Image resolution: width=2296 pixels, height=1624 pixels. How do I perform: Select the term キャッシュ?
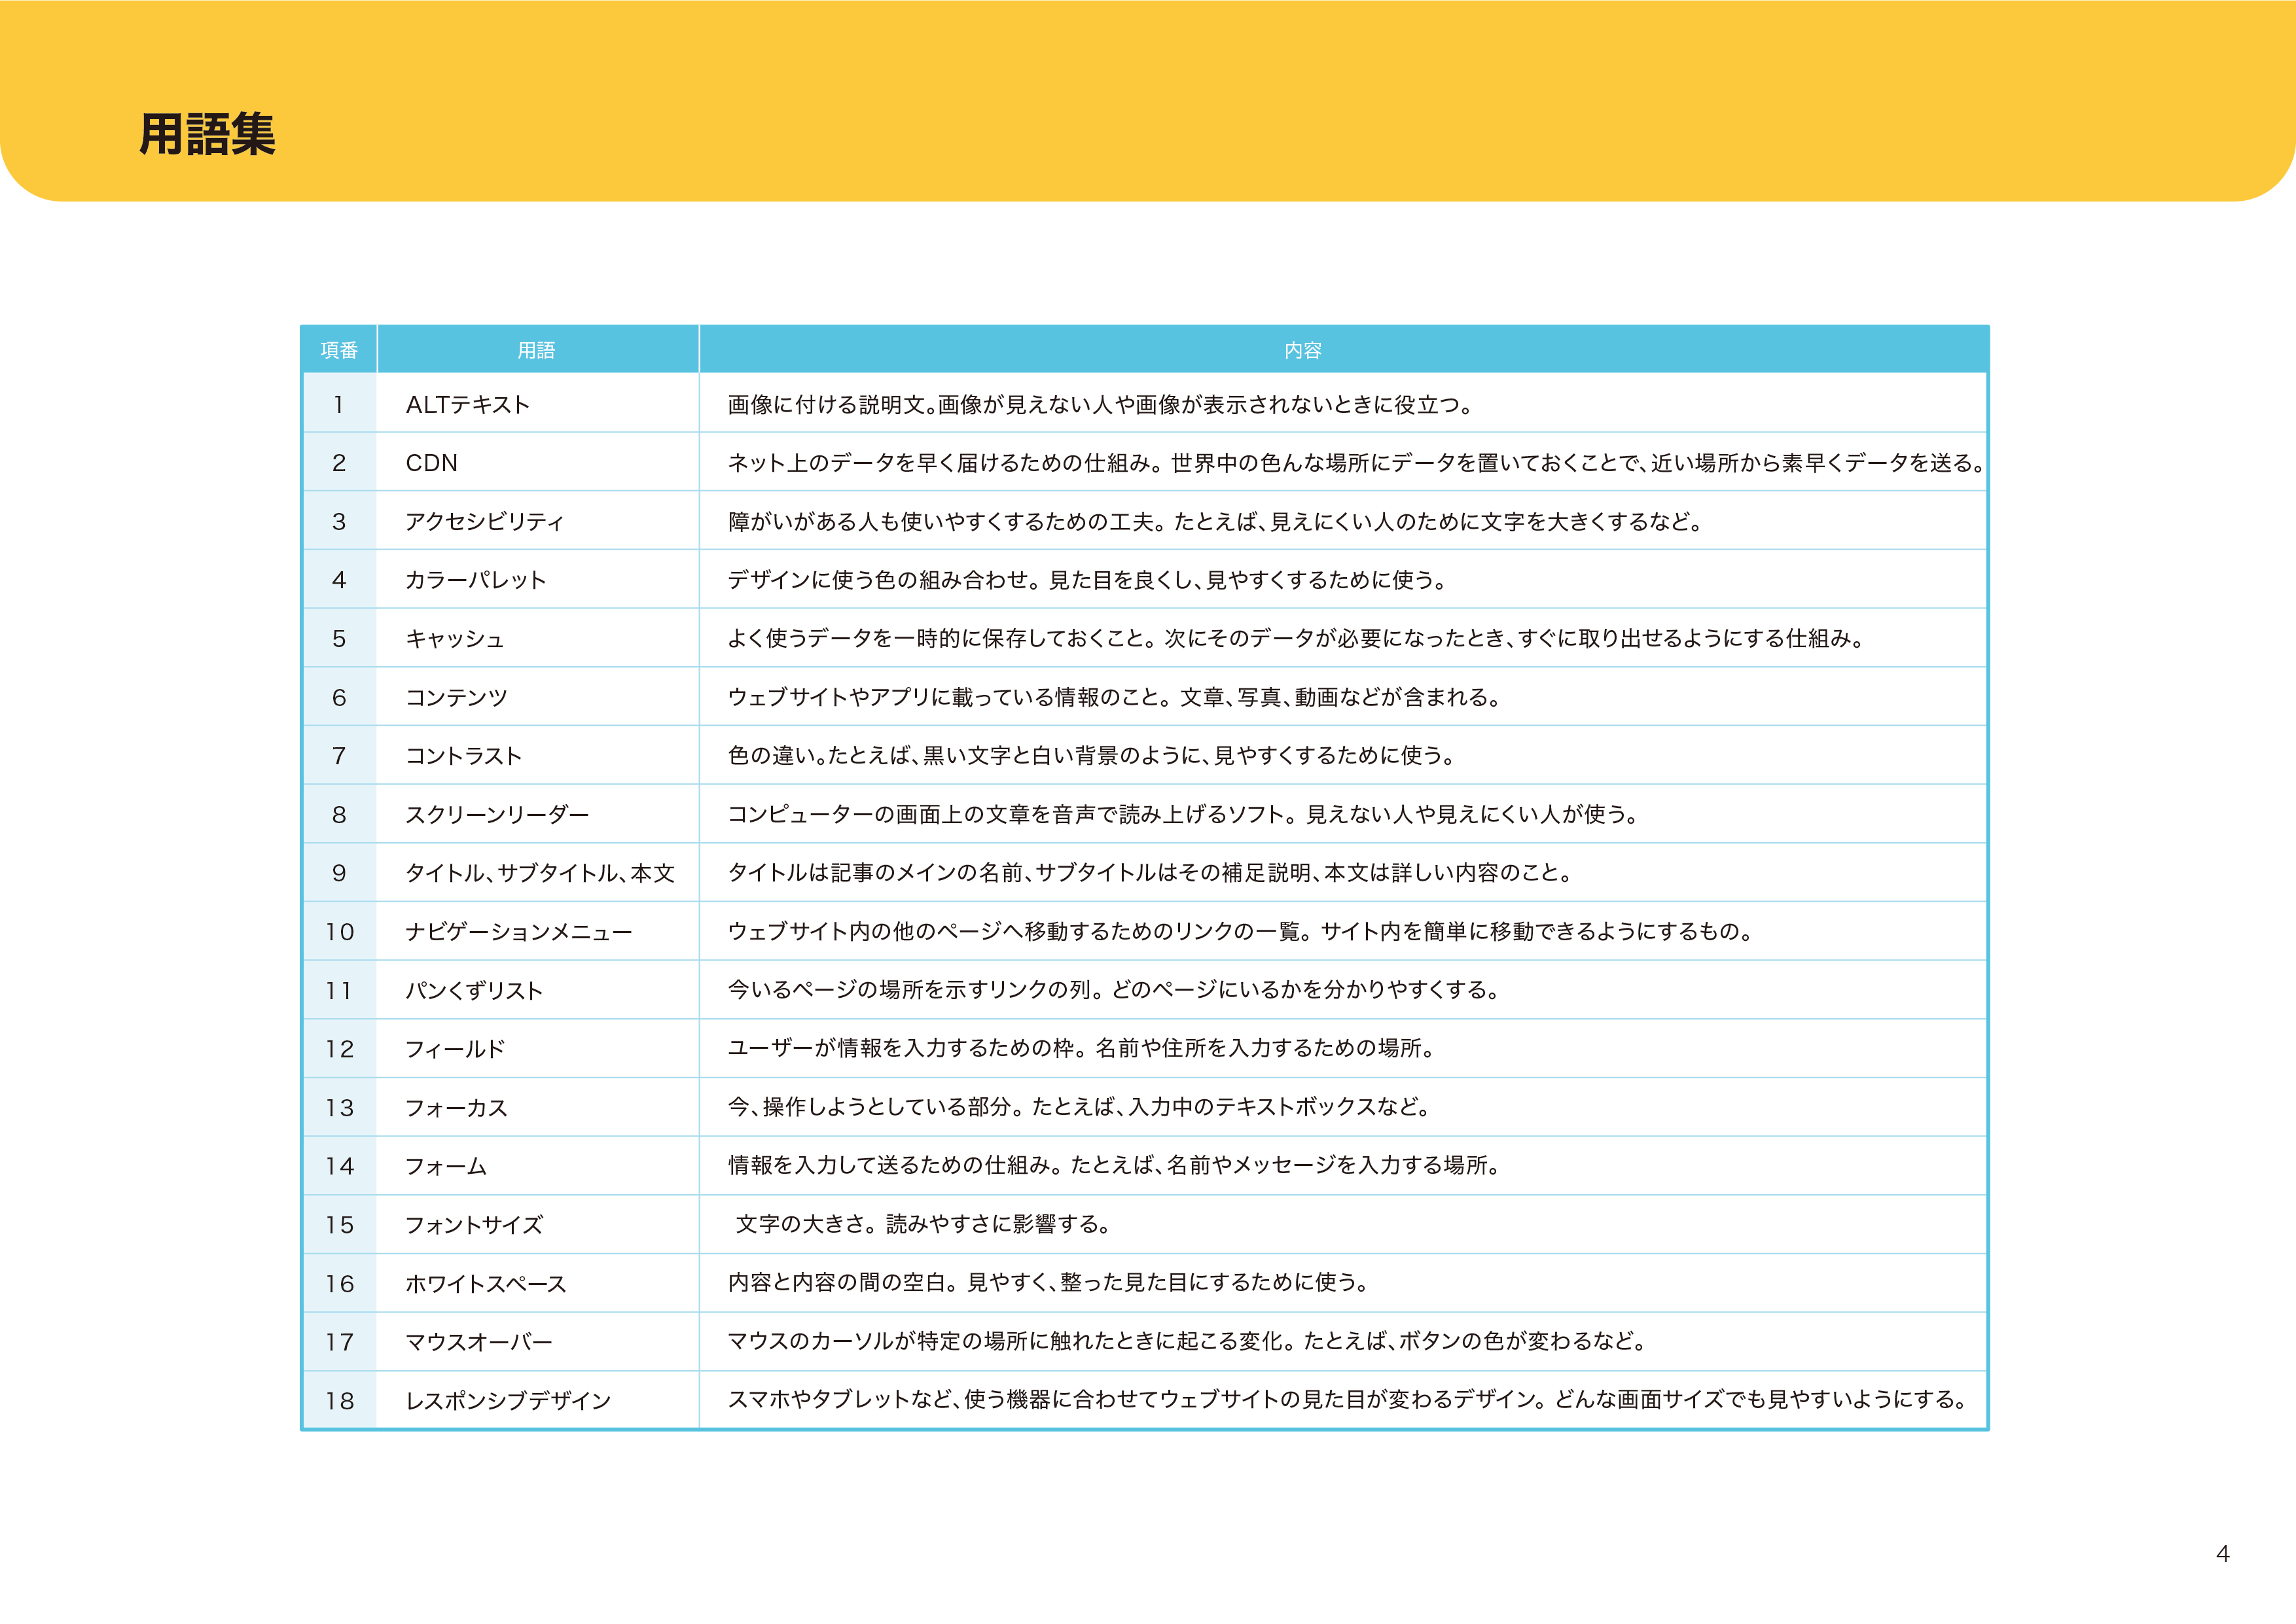coord(455,639)
